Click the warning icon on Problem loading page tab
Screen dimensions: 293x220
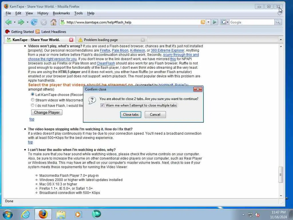coord(80,40)
